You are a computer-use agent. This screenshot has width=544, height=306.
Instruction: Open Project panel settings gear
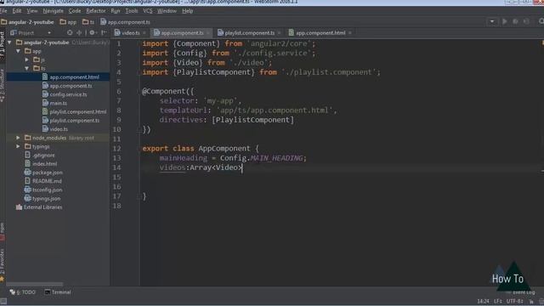pyautogui.click(x=93, y=32)
